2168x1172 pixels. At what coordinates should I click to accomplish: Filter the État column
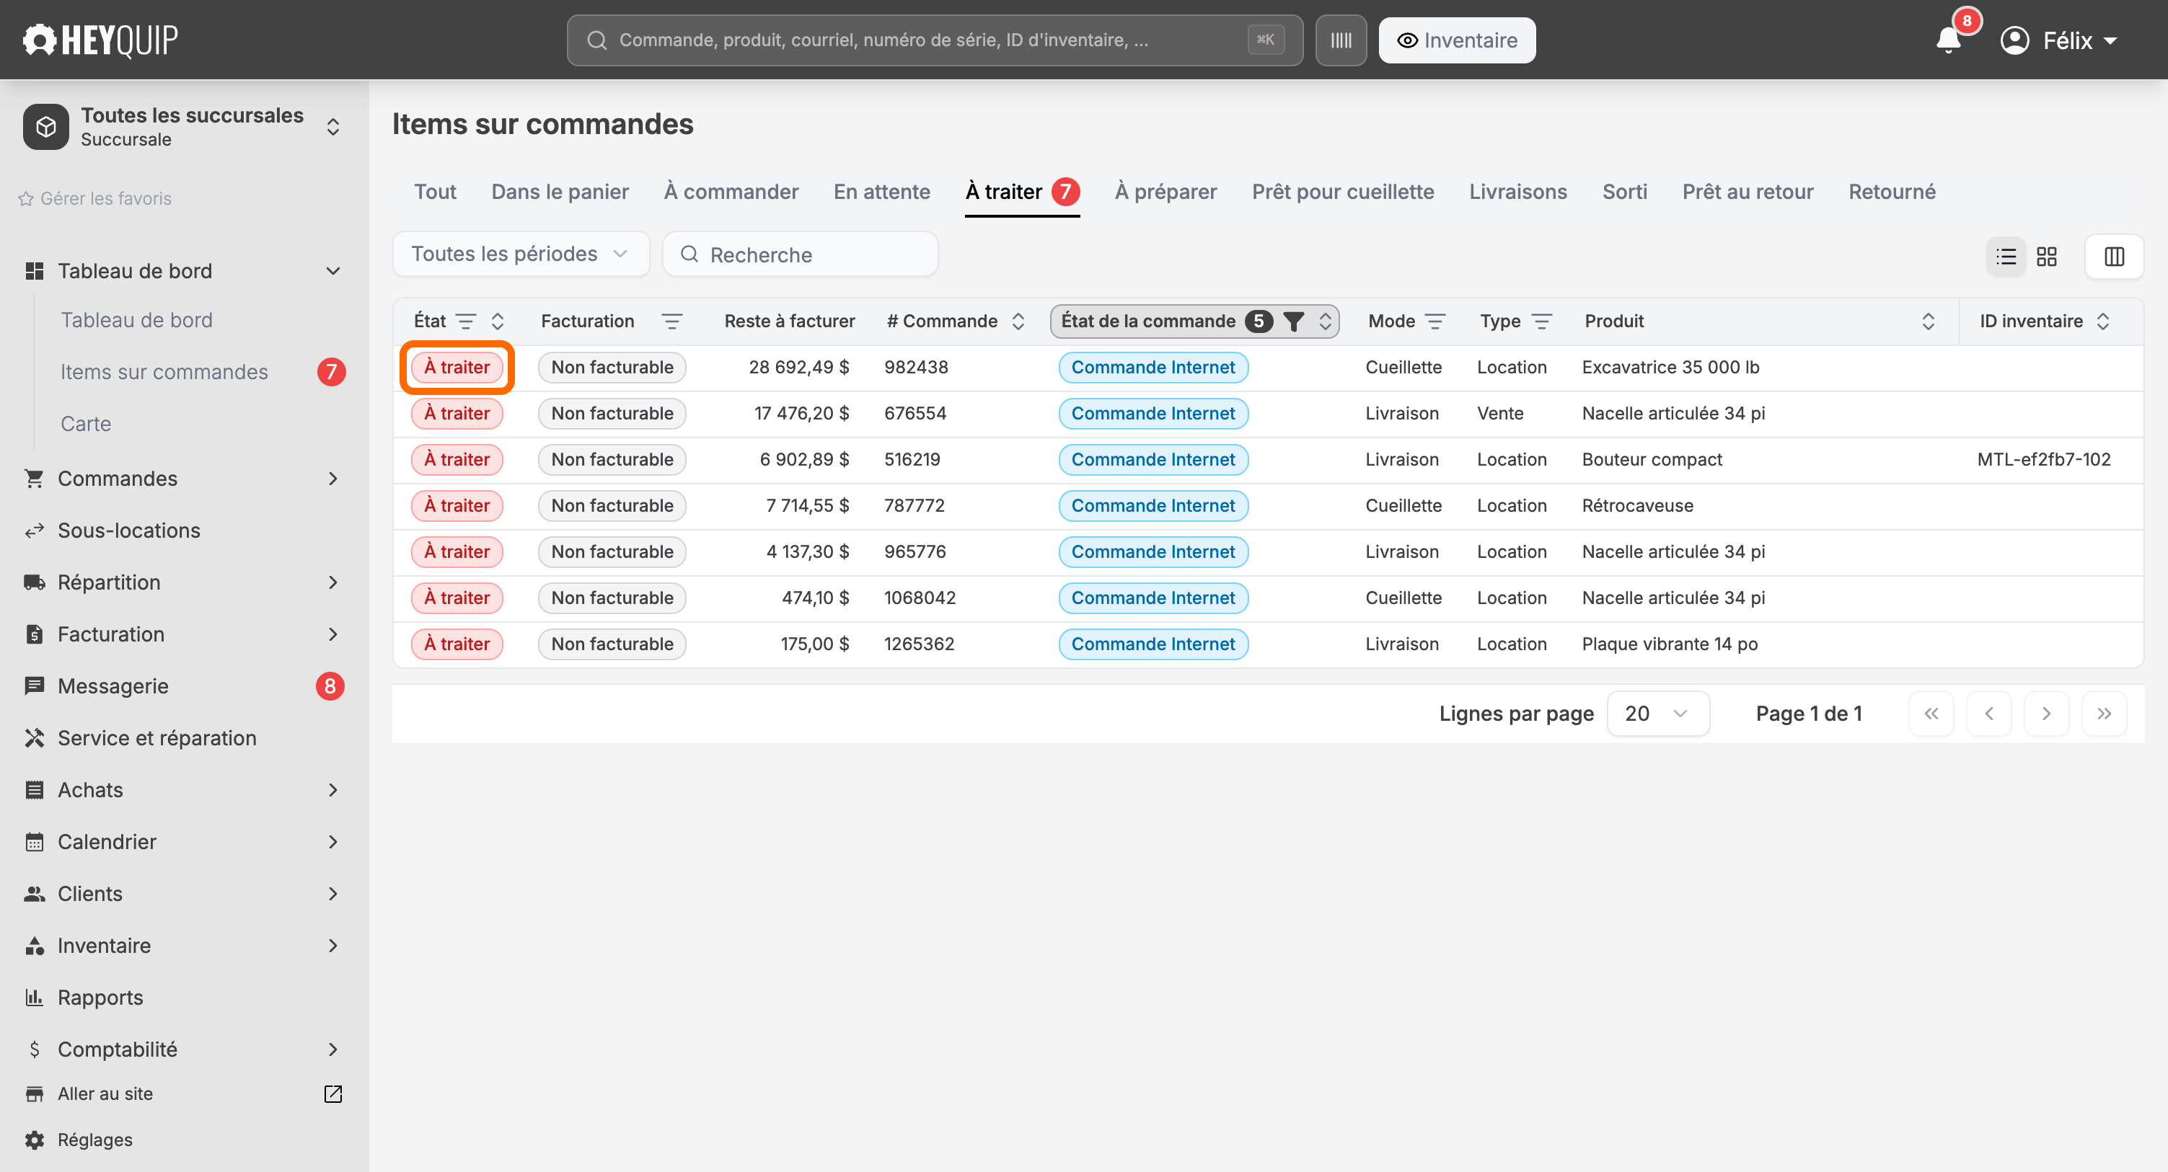click(x=465, y=321)
